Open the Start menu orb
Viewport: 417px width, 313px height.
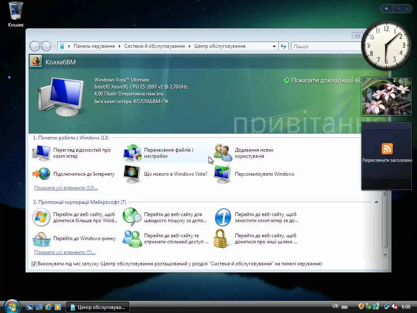pyautogui.click(x=12, y=306)
